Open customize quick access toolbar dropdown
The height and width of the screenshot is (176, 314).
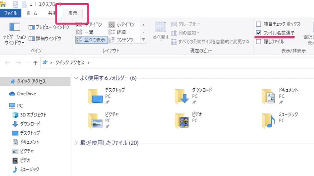(x=31, y=5)
